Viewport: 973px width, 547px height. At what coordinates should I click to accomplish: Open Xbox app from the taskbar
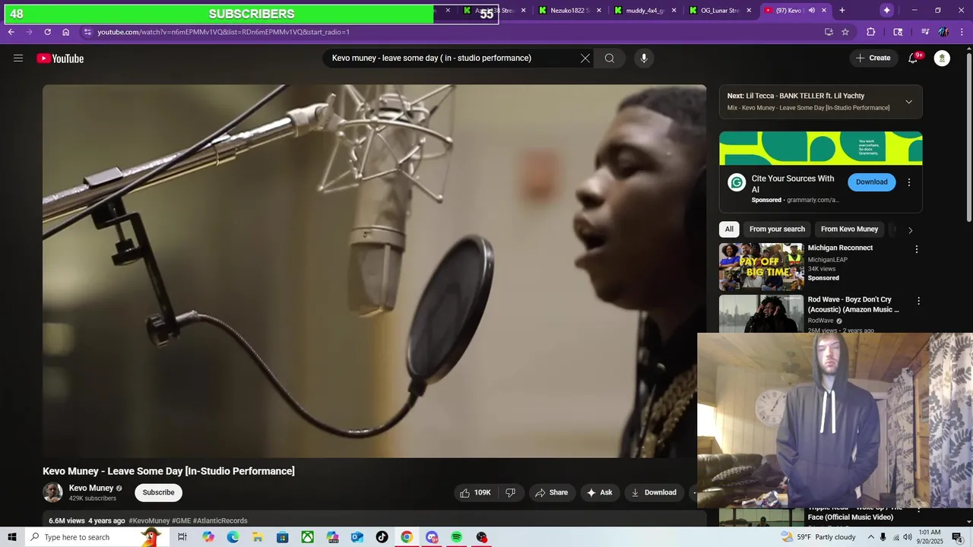point(307,537)
